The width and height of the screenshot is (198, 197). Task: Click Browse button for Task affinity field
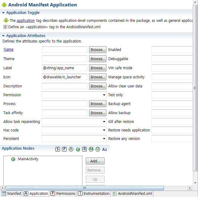(98, 113)
